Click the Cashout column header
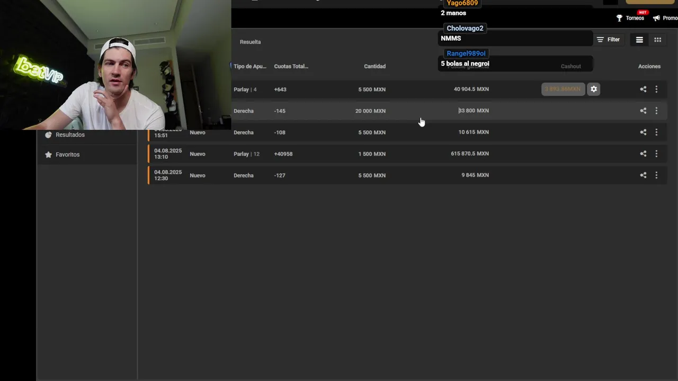Viewport: 678px width, 381px height. pyautogui.click(x=571, y=66)
